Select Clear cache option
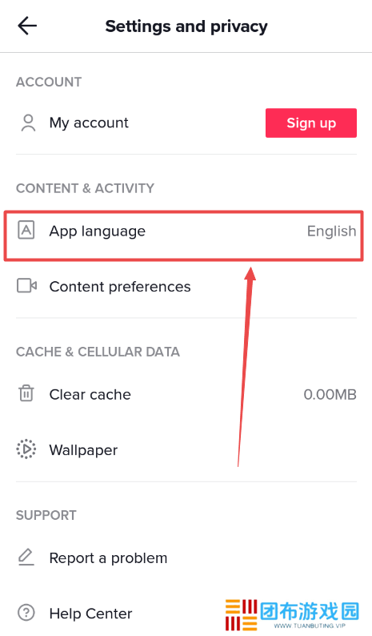Image resolution: width=372 pixels, height=636 pixels. pos(186,394)
